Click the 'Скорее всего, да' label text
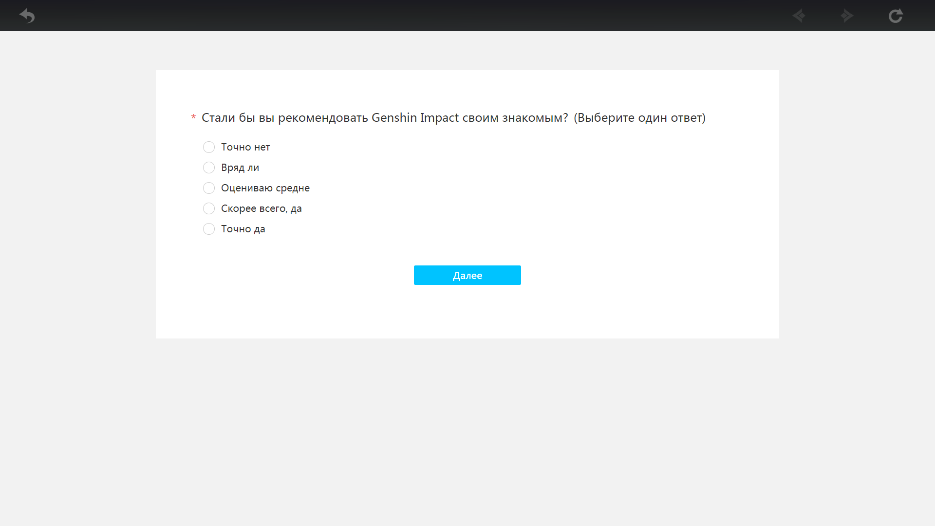 [x=262, y=208]
